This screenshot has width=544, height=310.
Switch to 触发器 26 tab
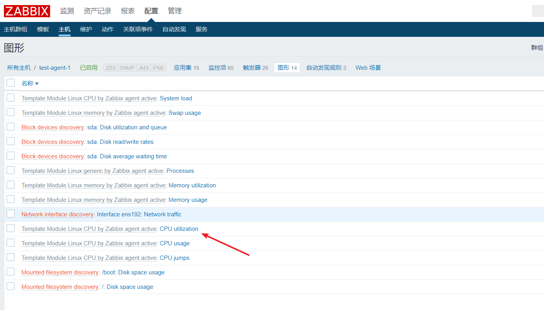pos(256,68)
